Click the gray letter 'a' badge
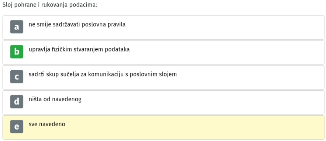Image resolution: width=326 pixels, height=141 pixels. [17, 27]
